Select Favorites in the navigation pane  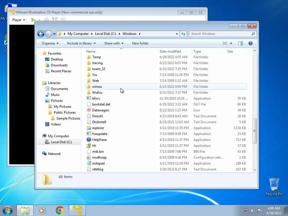[x=55, y=53]
